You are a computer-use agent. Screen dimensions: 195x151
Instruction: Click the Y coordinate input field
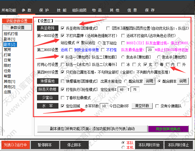[x=135, y=89]
